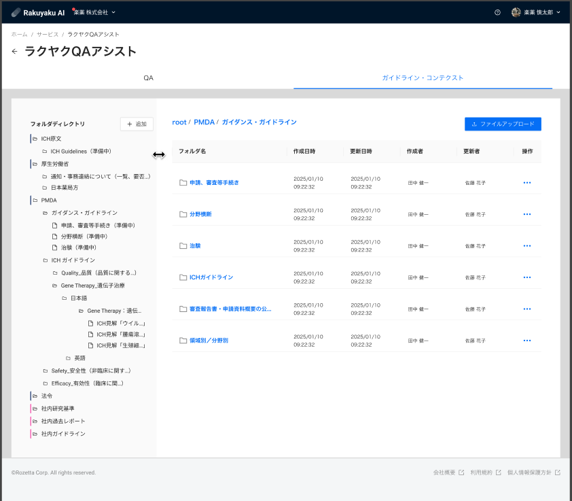Open the 個人情報保護方針 footer link
This screenshot has width=572, height=501.
[529, 472]
